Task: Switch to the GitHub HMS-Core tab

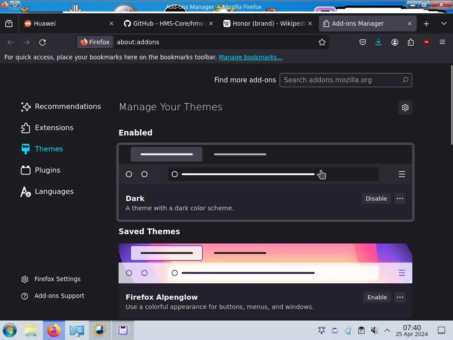Action: [169, 24]
